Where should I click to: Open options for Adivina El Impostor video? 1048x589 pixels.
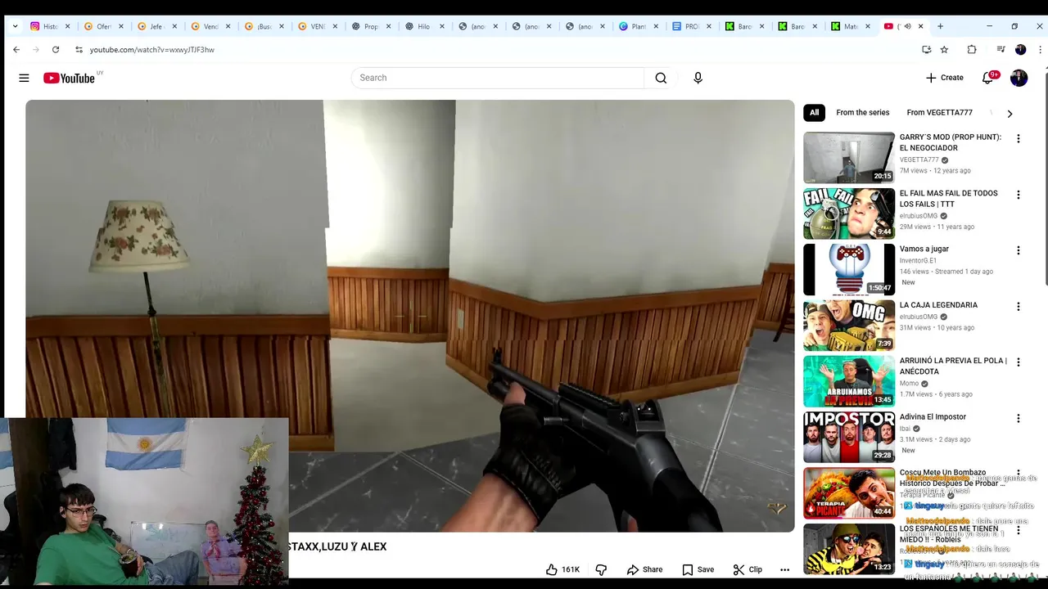(x=1019, y=418)
